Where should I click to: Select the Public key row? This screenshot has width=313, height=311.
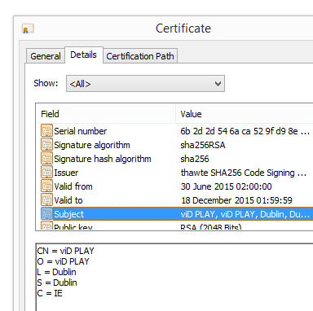174,226
